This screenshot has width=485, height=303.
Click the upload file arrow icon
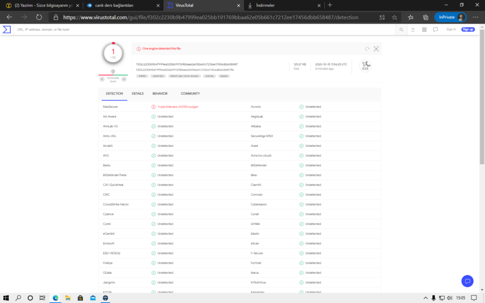pos(413,30)
